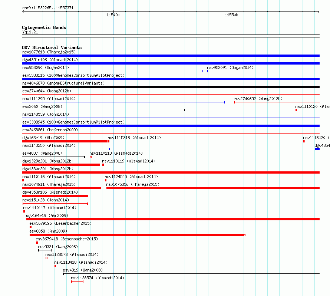Image resolution: width=330 pixels, height=296 pixels.
Task: Select the esv4837 (Wang2008) label
Action: pos(42,153)
